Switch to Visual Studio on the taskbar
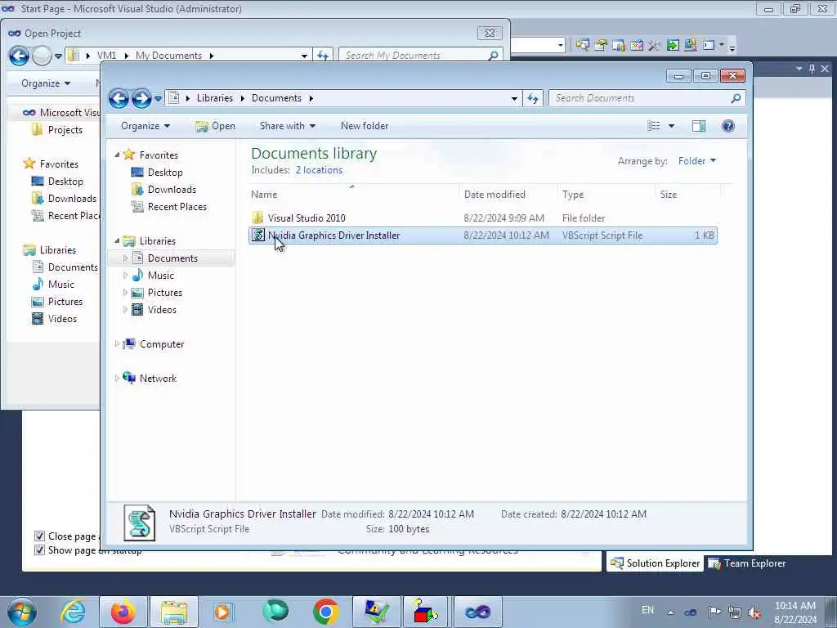This screenshot has height=628, width=837. pyautogui.click(x=477, y=612)
